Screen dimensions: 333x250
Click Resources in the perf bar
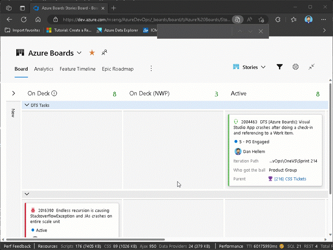[48, 246]
